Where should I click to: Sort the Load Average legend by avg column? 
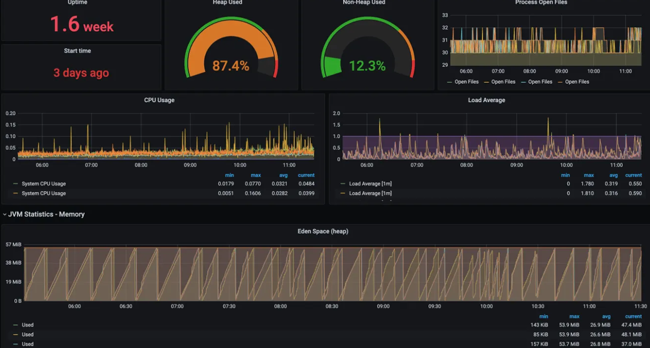coord(613,175)
